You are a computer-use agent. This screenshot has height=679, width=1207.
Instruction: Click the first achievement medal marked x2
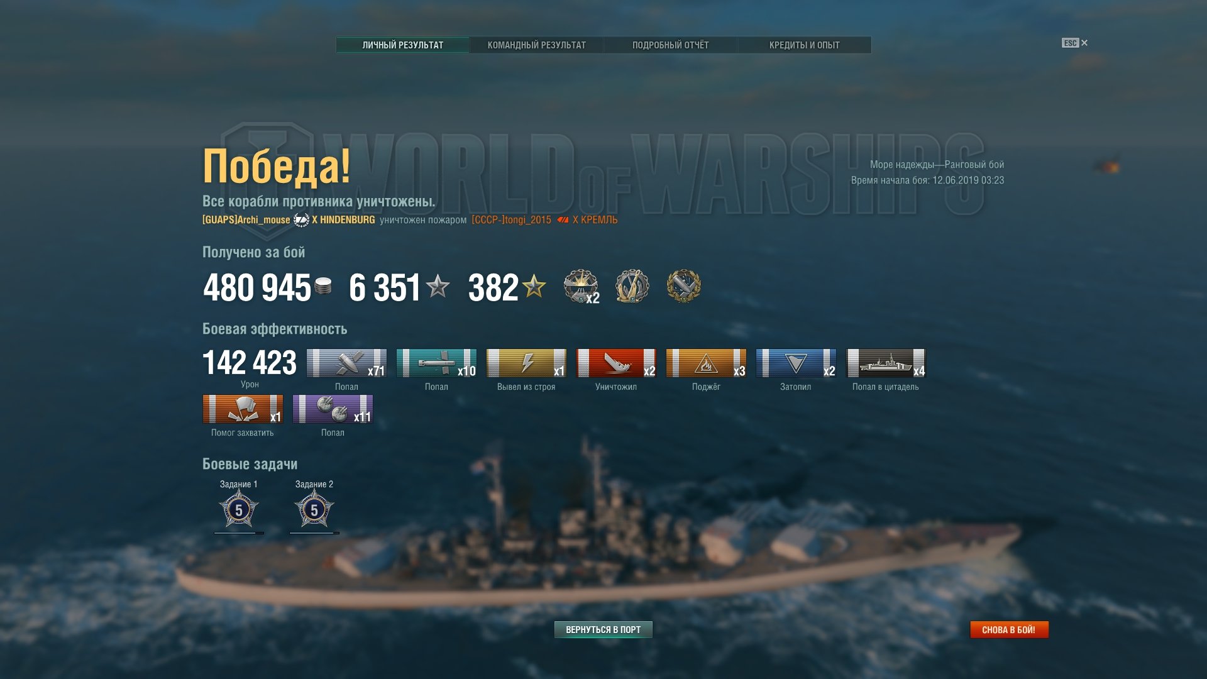tap(581, 287)
